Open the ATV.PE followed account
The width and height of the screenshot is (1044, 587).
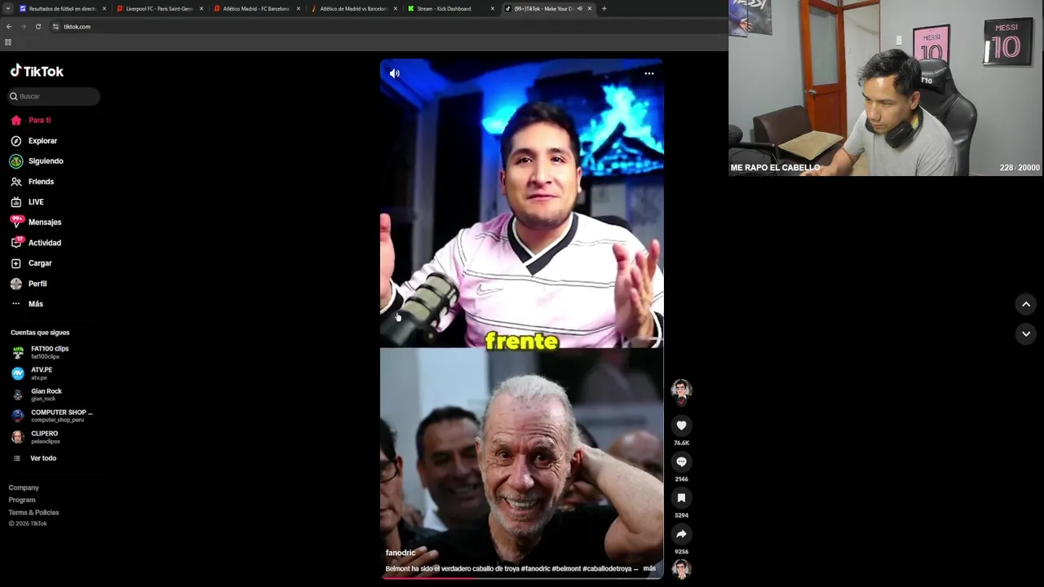pyautogui.click(x=51, y=373)
